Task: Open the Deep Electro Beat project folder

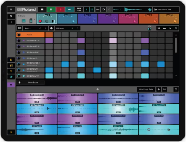Action: coord(166,9)
